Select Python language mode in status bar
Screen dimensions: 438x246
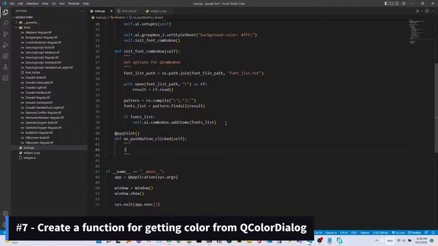[x=365, y=232]
